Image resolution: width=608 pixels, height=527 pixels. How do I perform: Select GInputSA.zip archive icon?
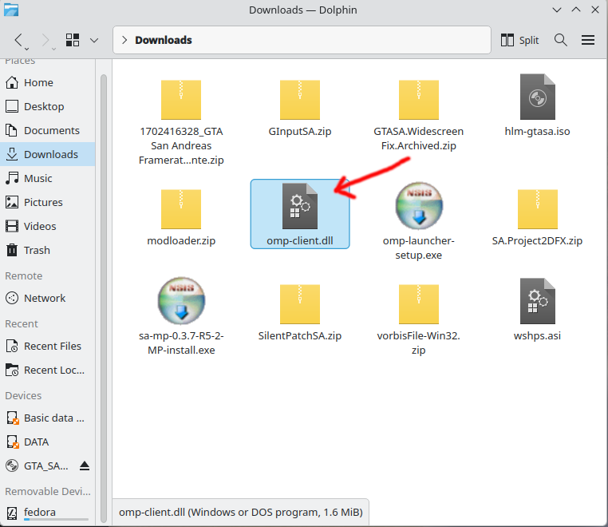300,100
